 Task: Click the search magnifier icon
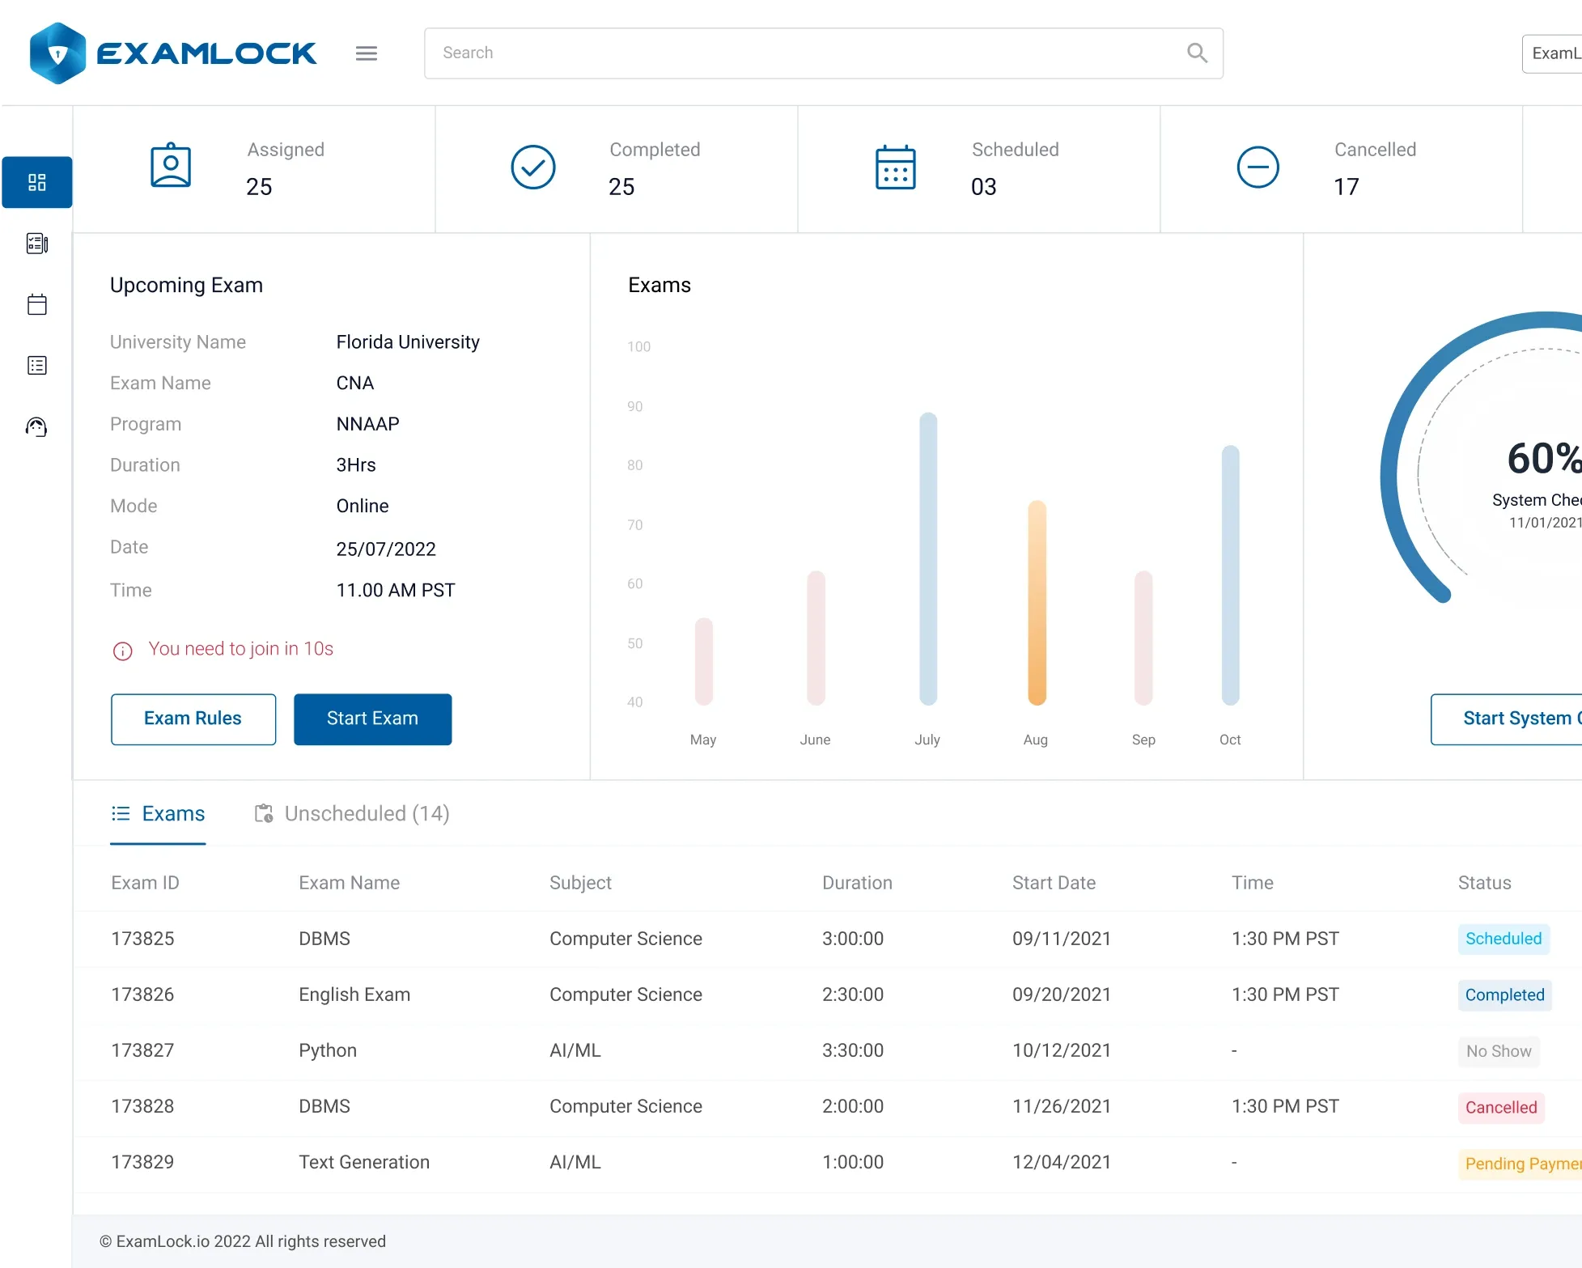coord(1197,53)
